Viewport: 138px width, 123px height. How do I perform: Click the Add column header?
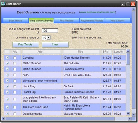16,52
